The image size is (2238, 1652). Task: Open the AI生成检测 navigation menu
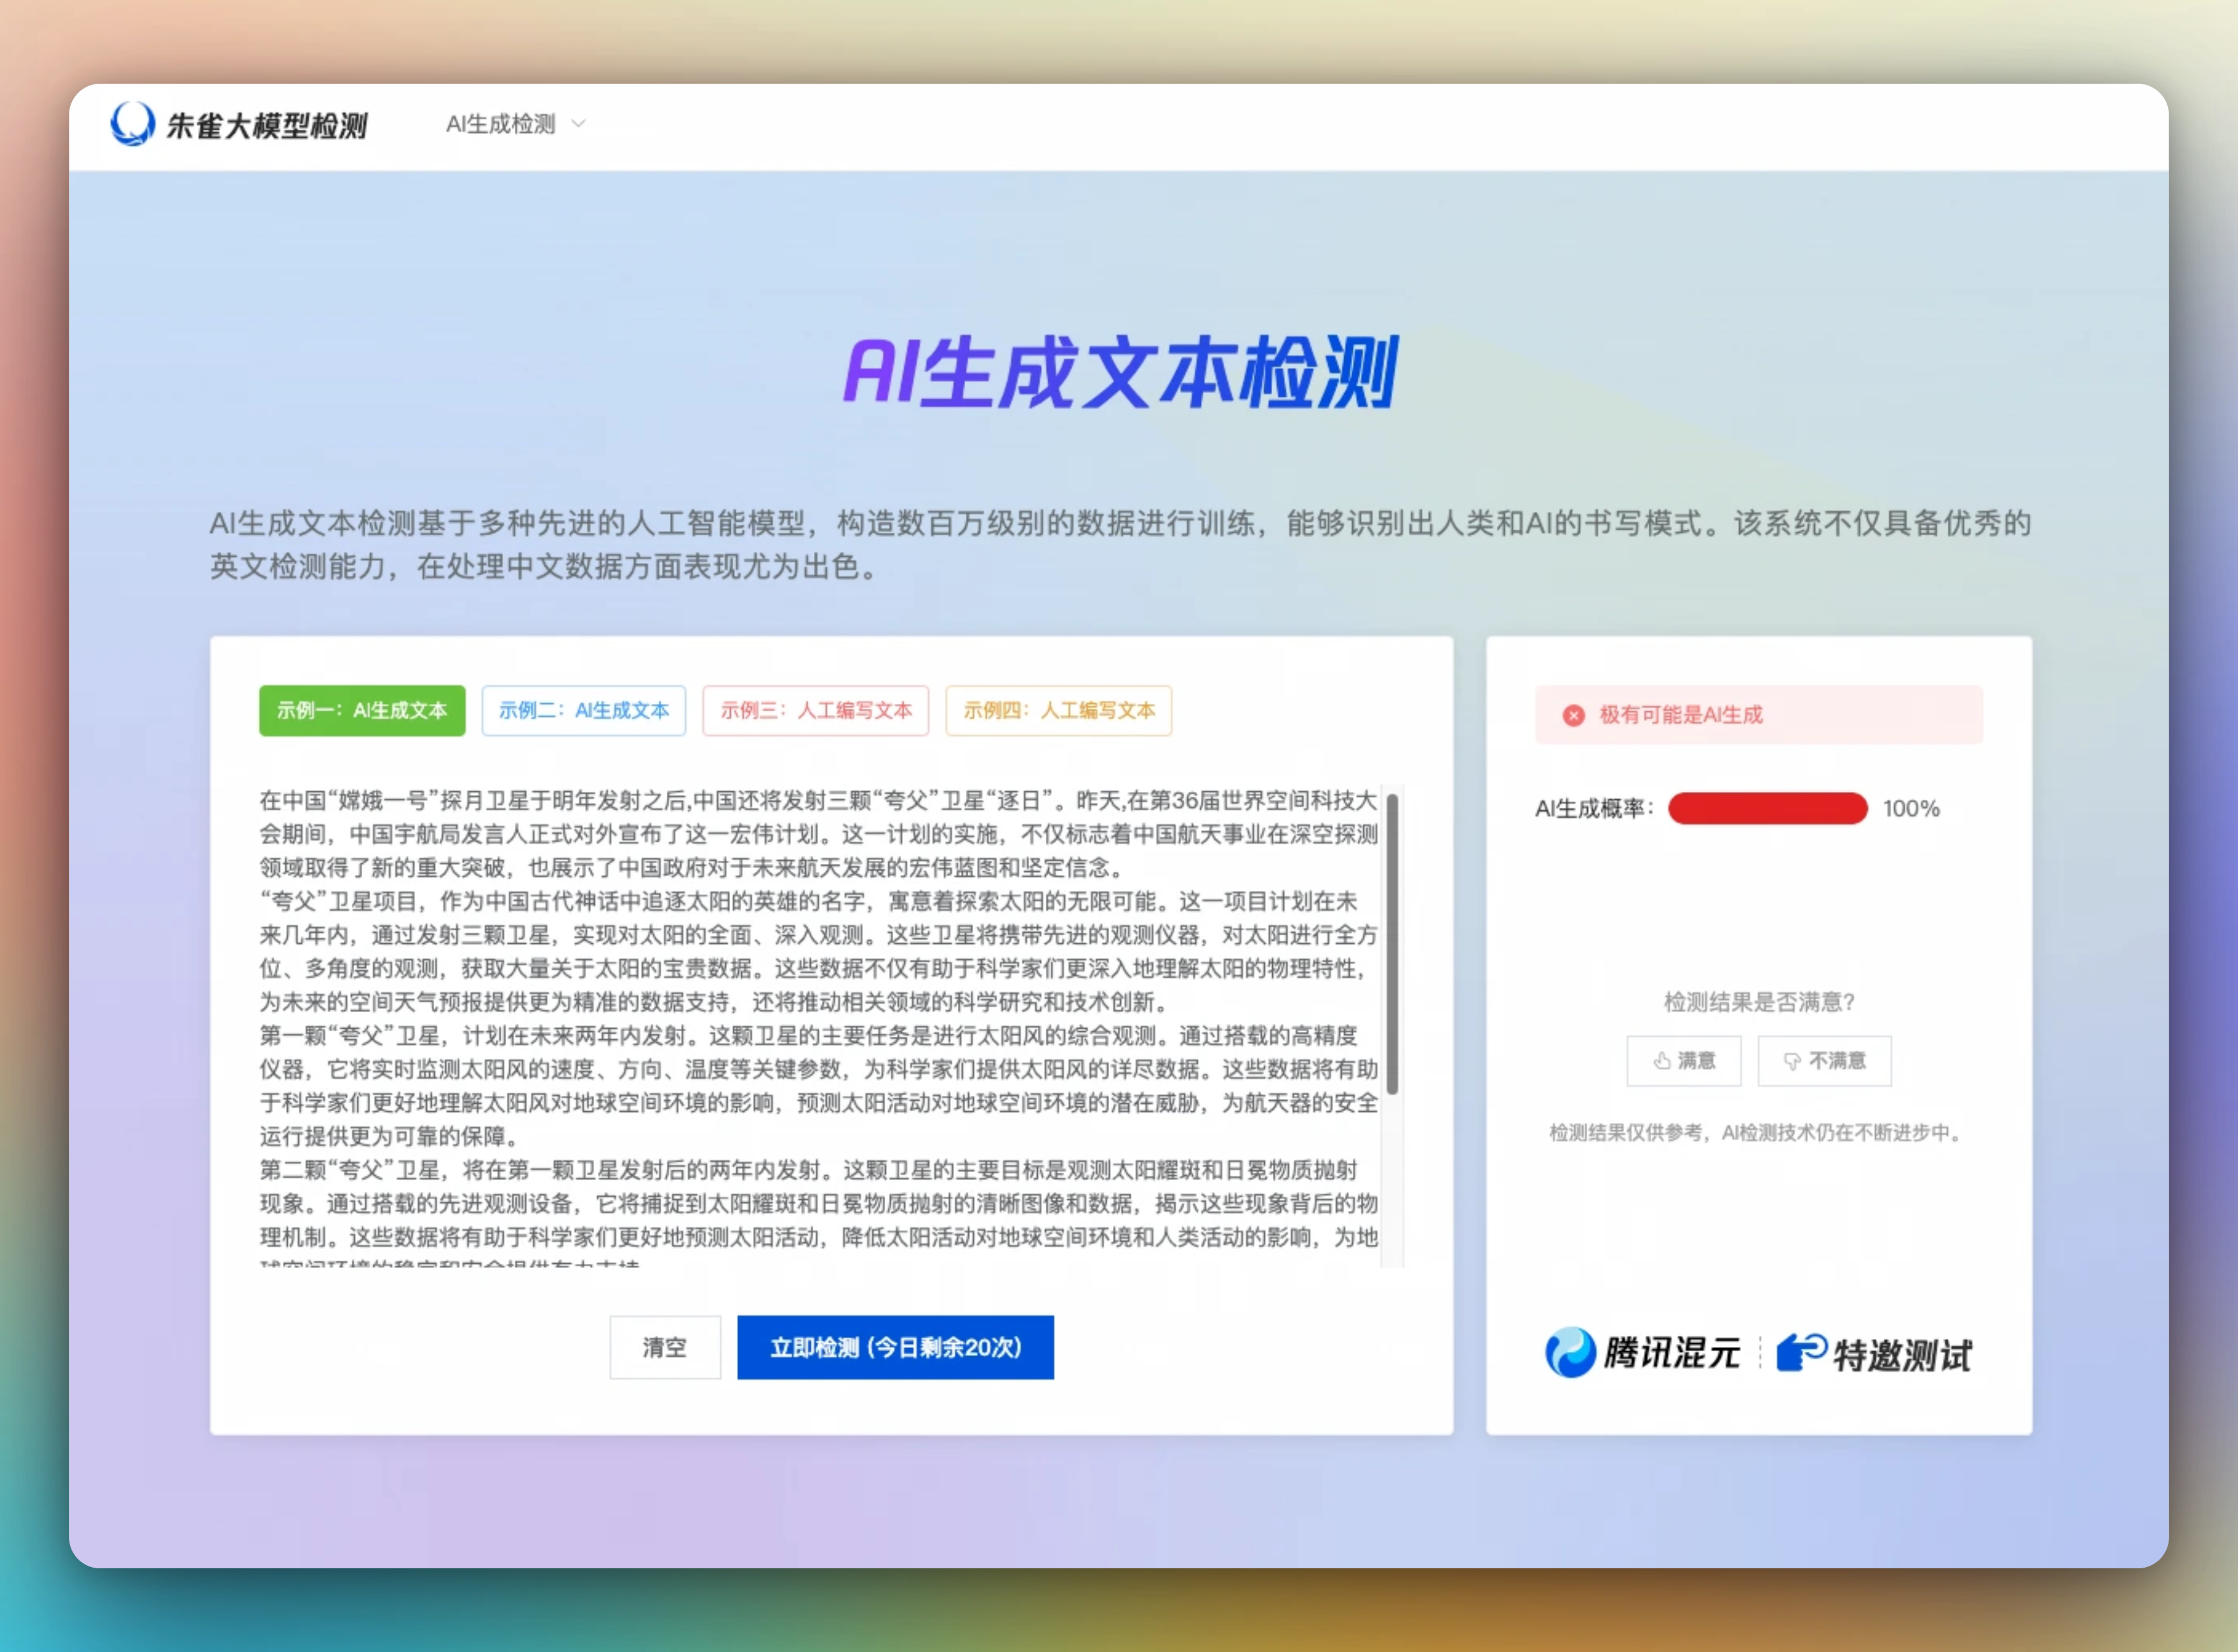click(501, 124)
